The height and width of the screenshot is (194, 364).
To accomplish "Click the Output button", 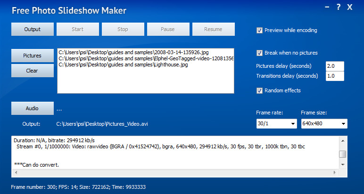I will coord(33,29).
